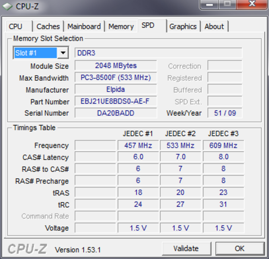This screenshot has height=259, width=269.
Task: Click the CAS# Latency value 8.0
Action: pos(223,157)
